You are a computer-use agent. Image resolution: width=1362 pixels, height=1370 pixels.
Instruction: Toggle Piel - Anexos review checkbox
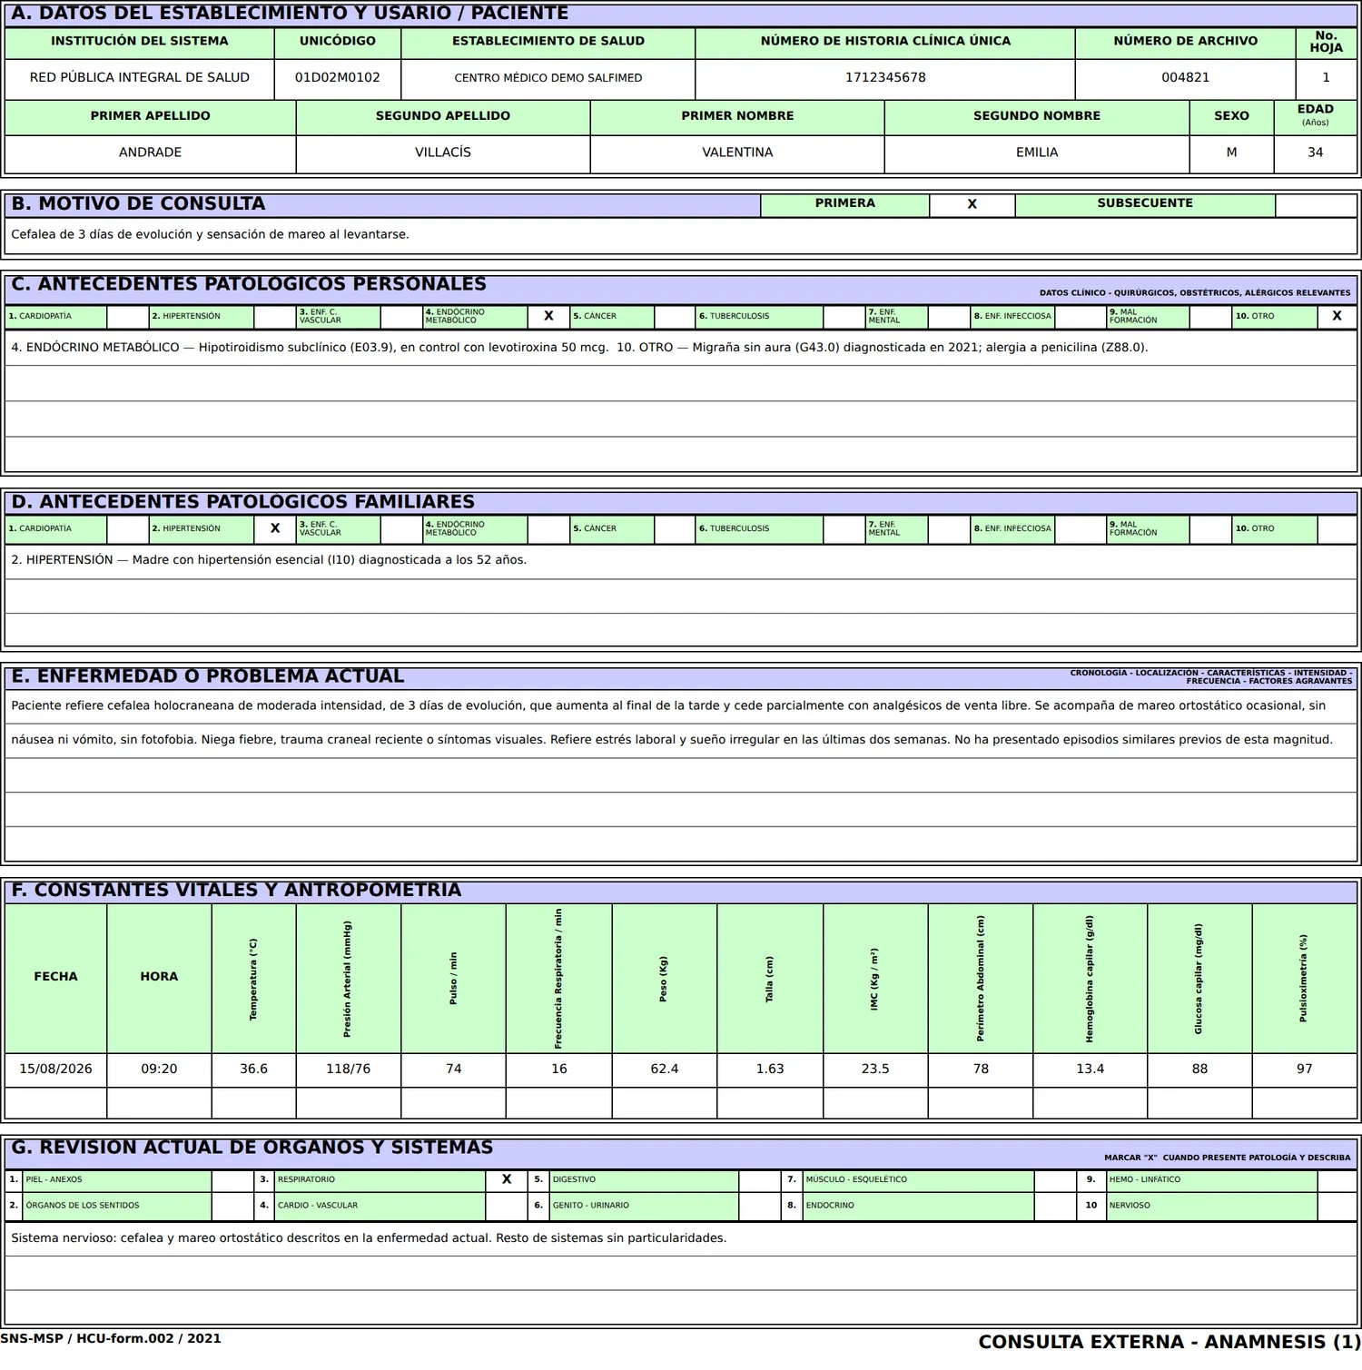pos(232,1180)
